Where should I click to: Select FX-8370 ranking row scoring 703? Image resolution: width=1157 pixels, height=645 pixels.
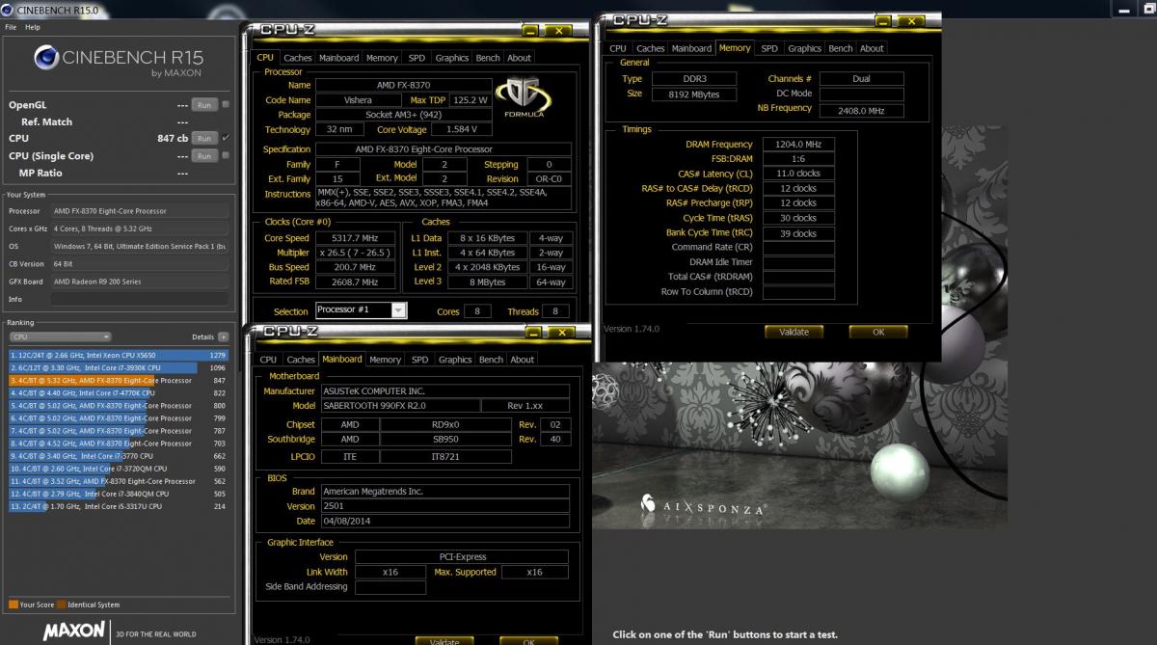(x=118, y=443)
